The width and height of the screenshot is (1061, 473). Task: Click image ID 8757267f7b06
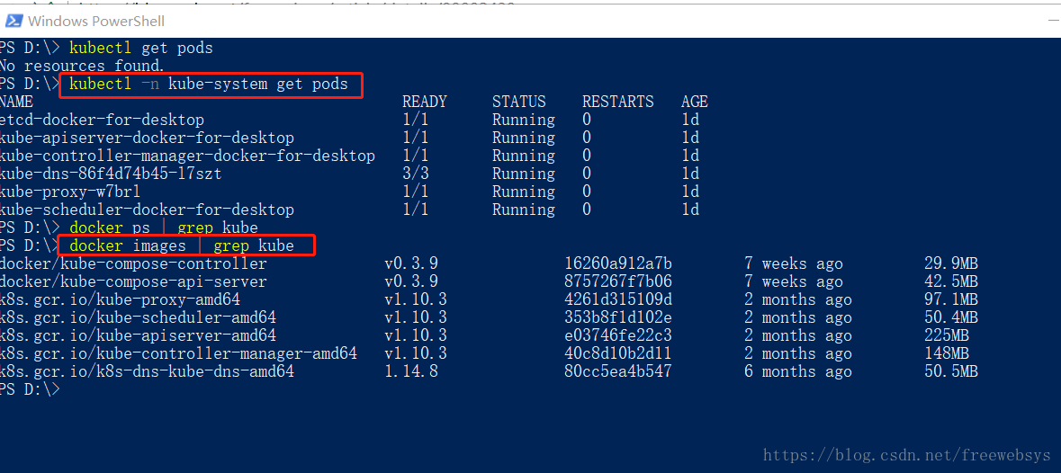coord(617,281)
